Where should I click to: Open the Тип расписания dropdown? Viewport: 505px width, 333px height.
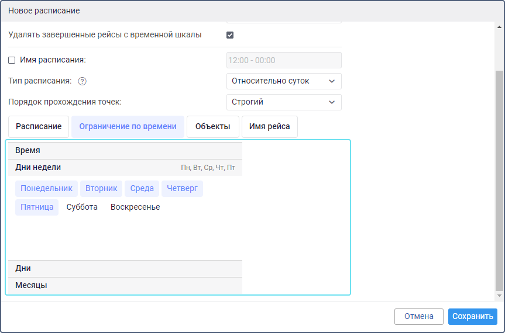(x=284, y=81)
